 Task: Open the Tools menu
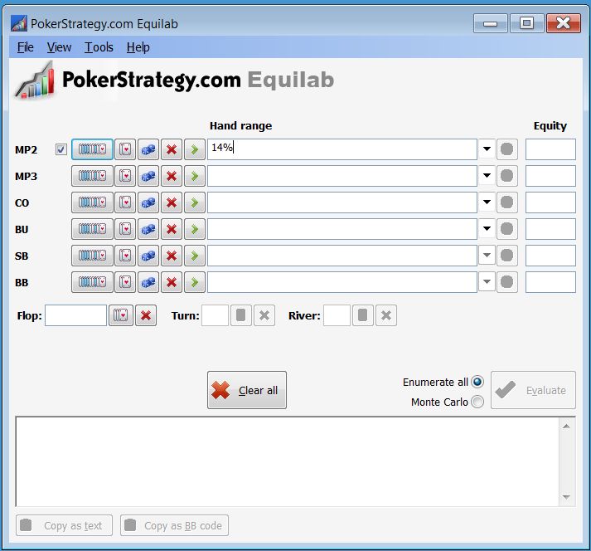[x=99, y=47]
